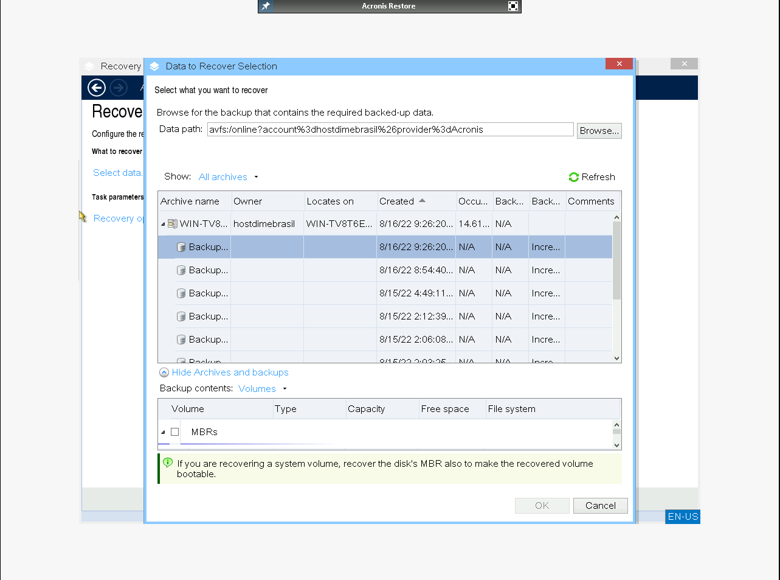Click the chevron icon beside Hide Archives
Screen dimensions: 780x580
click(x=164, y=372)
